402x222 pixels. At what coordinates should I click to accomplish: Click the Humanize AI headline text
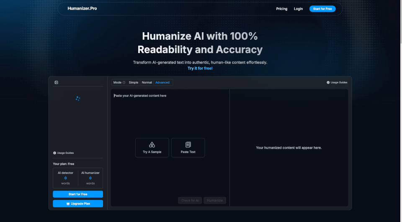(x=200, y=43)
